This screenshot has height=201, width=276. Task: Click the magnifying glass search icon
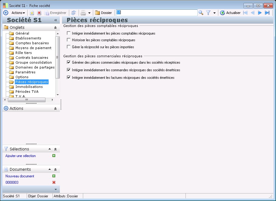[x=201, y=13]
